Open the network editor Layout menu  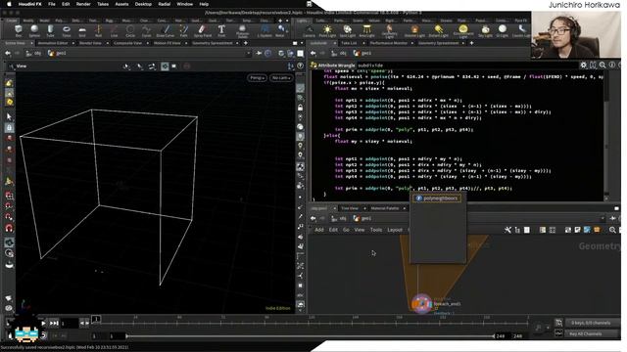click(x=395, y=230)
